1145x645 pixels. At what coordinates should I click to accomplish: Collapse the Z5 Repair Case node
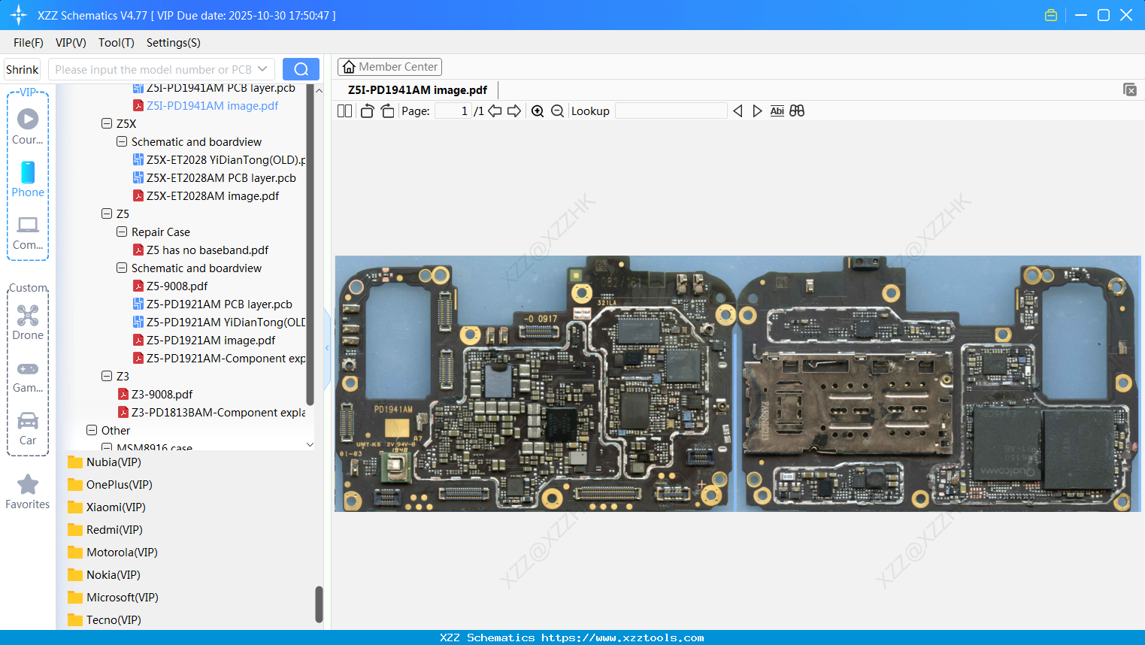click(x=122, y=232)
